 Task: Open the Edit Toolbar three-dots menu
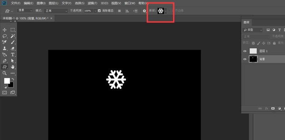point(12,73)
